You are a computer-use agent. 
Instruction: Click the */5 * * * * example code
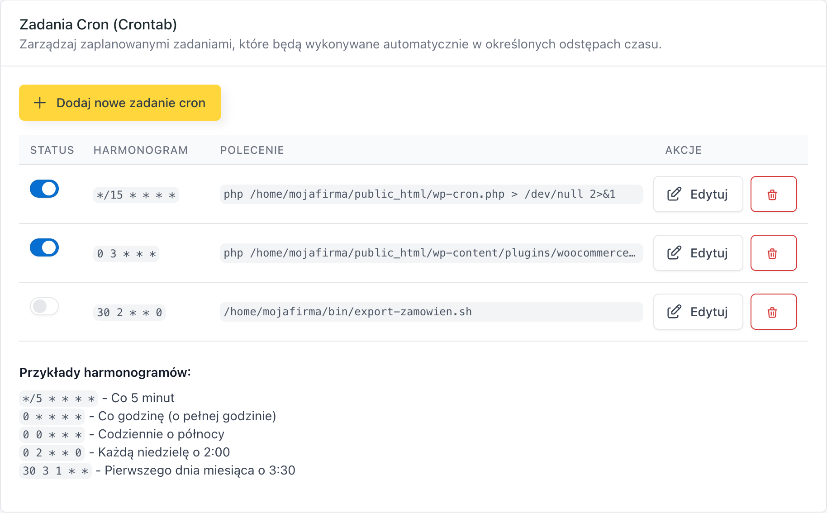click(x=59, y=399)
